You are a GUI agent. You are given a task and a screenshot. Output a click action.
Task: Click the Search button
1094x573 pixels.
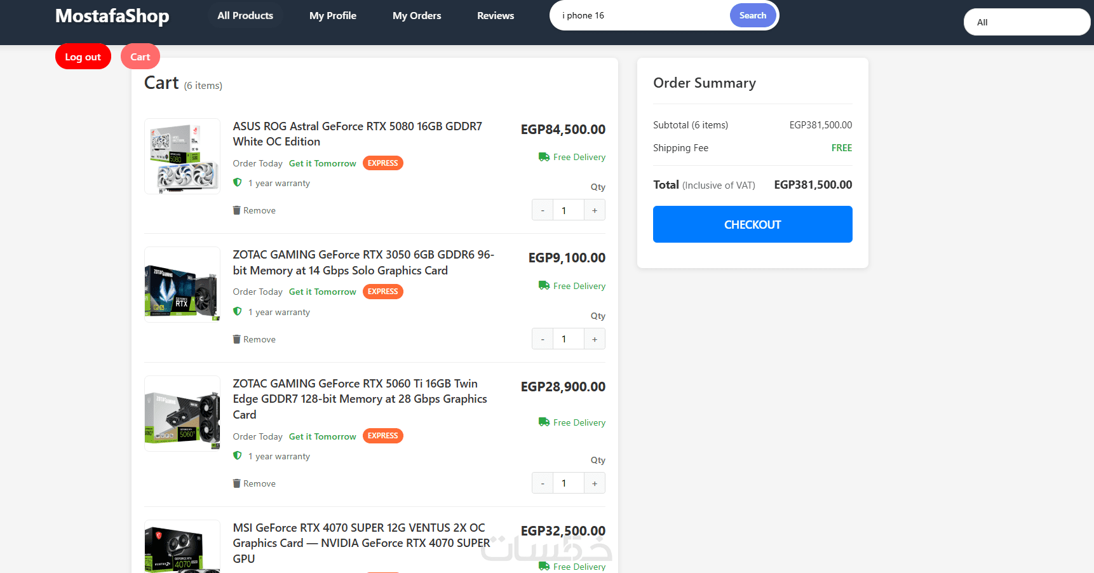pyautogui.click(x=753, y=16)
